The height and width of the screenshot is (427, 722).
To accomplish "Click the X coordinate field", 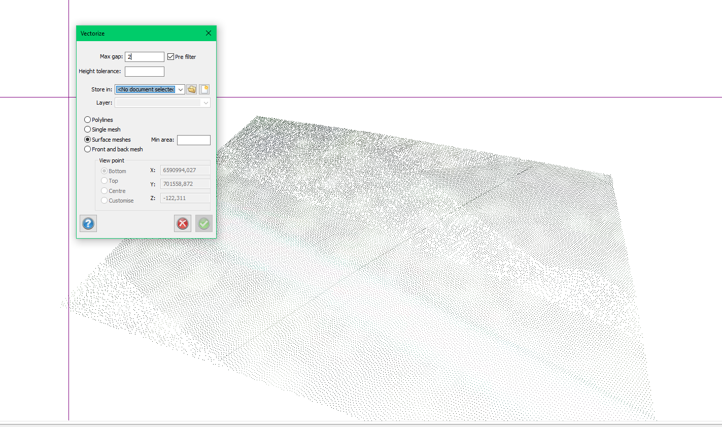I will click(185, 170).
